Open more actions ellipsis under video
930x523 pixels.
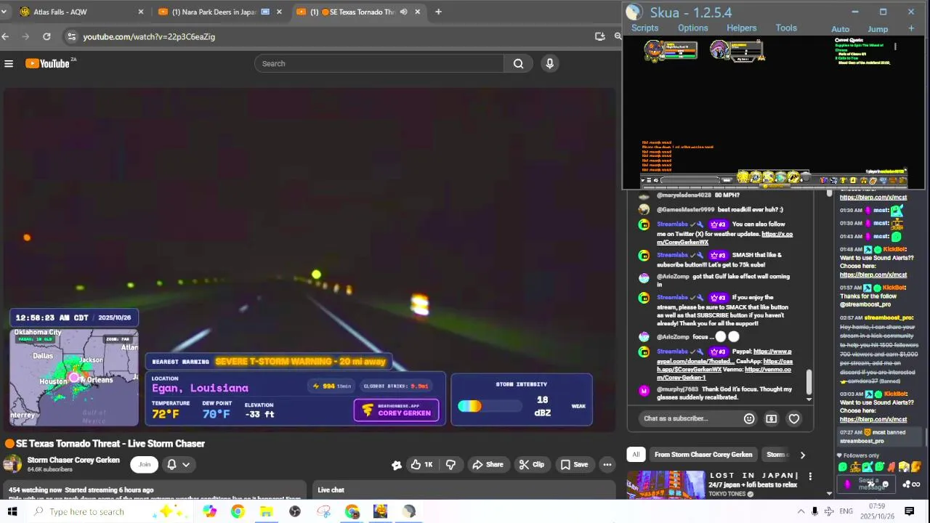607,465
